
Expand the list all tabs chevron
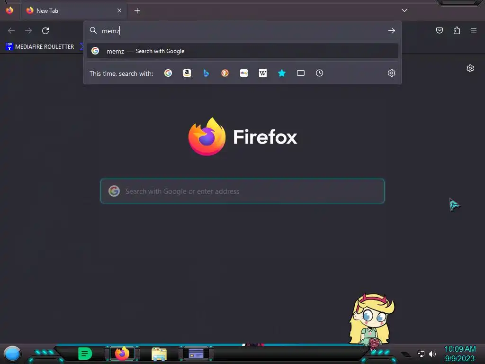[404, 10]
